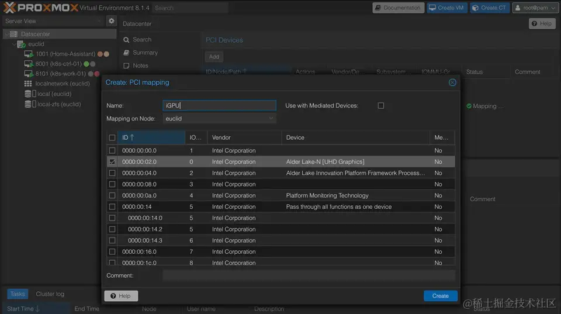Check the 0000:00:00.0 device row
The width and height of the screenshot is (561, 314).
(112, 150)
